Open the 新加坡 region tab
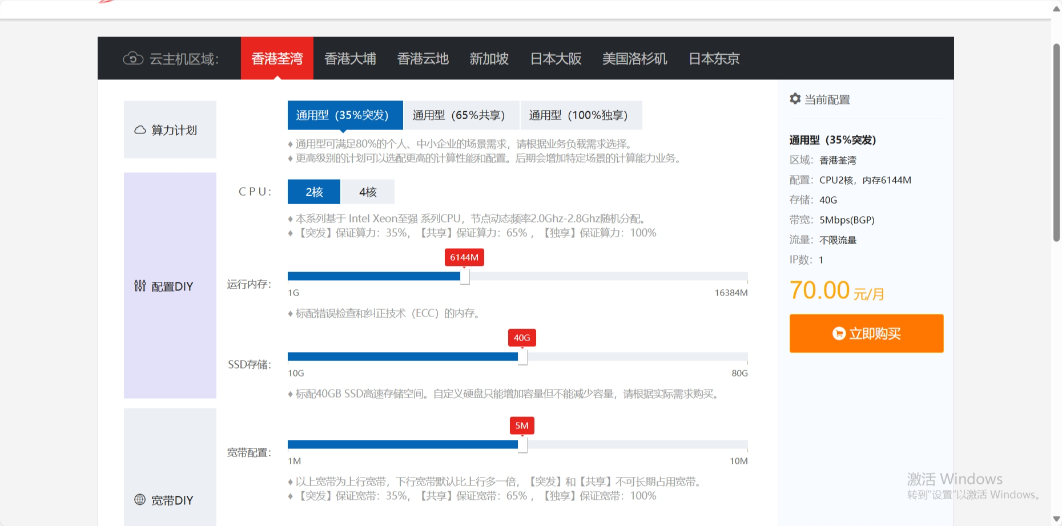Screen dimensions: 1062x526 (489, 58)
